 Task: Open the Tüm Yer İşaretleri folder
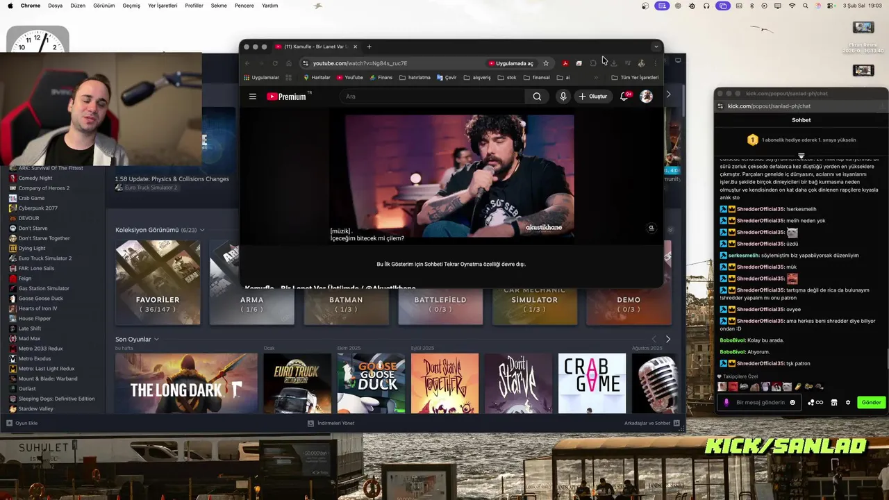pyautogui.click(x=635, y=77)
